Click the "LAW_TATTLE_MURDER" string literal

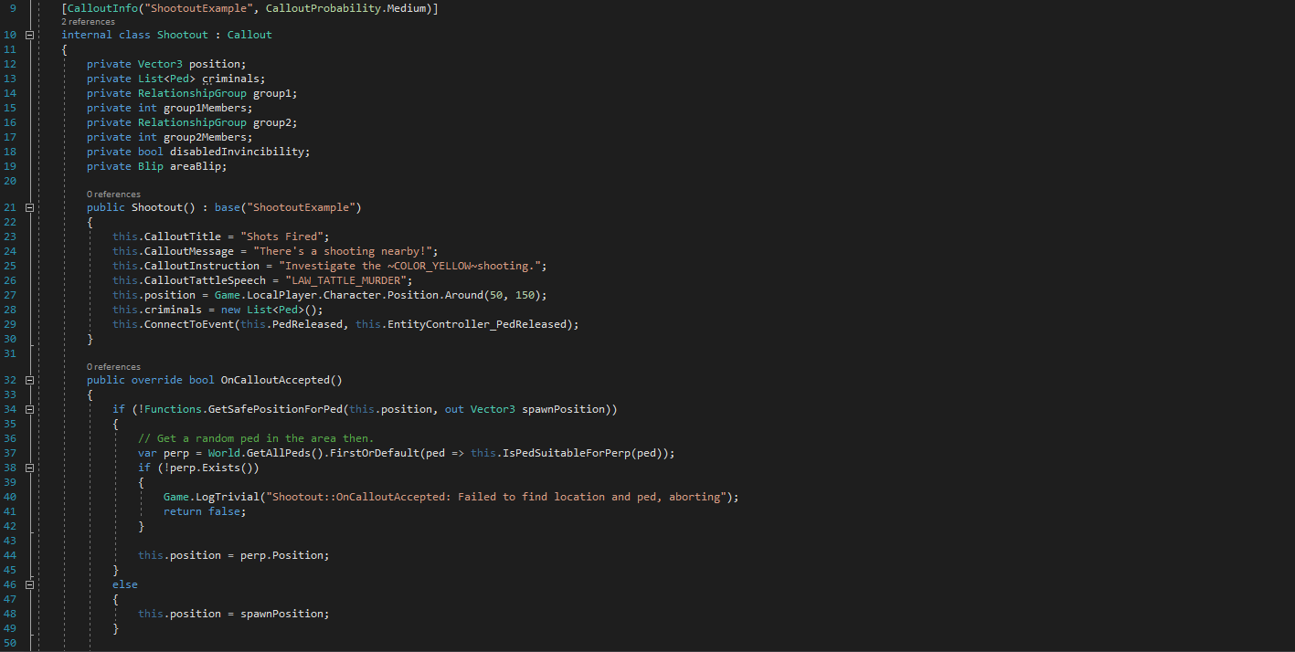coord(348,280)
